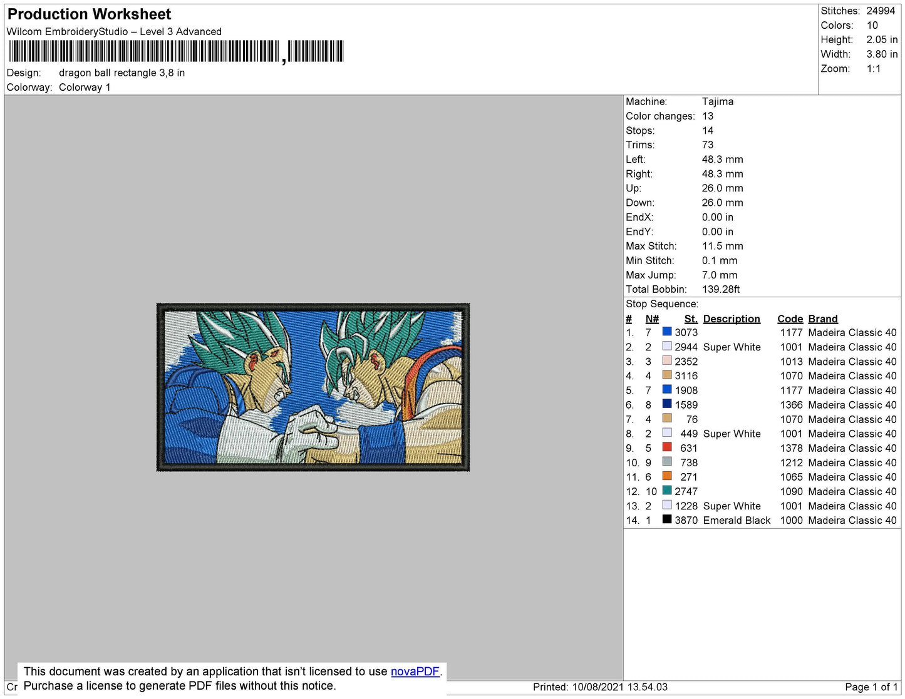Click the Page 1 of 1 indicator

pyautogui.click(x=871, y=687)
